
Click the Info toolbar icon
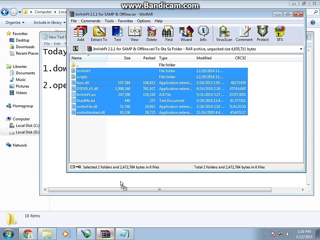203,34
